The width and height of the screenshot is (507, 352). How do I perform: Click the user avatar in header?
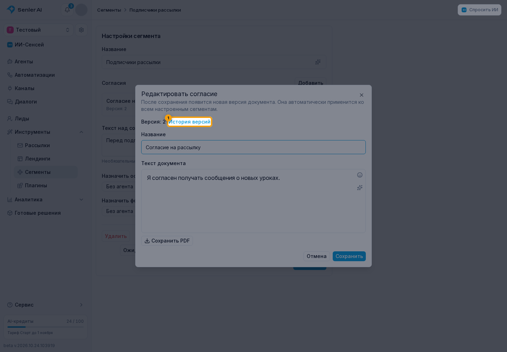pyautogui.click(x=81, y=10)
